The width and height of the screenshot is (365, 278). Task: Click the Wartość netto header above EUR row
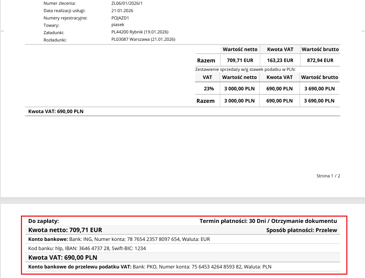(240, 50)
